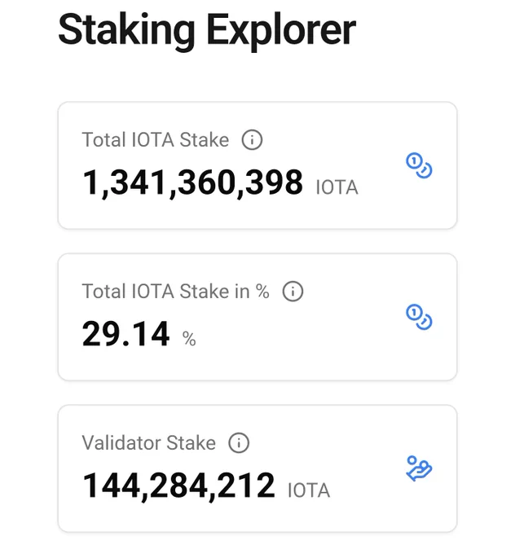Select the 144,284,212 validator stake value

(178, 486)
